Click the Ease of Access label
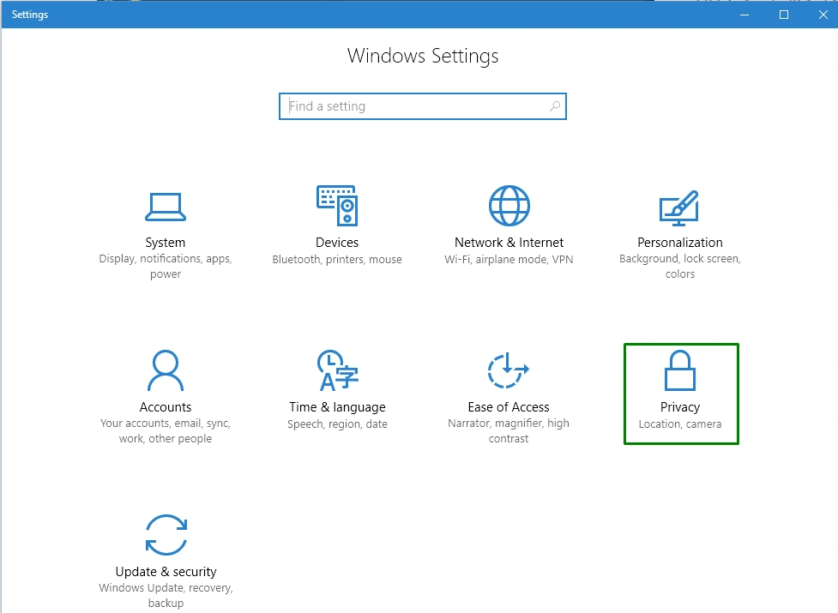838x613 pixels. click(x=509, y=407)
